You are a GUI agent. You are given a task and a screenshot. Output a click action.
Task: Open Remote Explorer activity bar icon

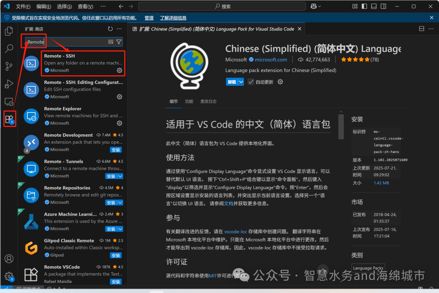9,101
